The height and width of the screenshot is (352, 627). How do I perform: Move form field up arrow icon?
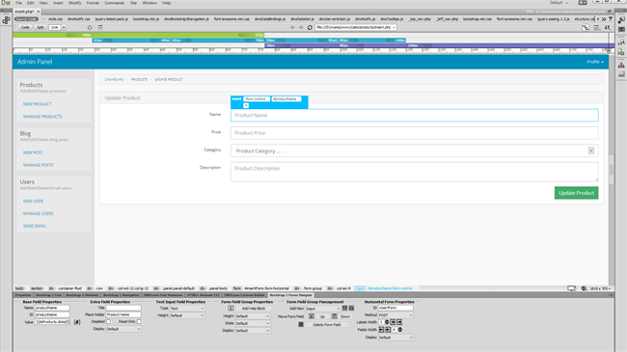312,316
